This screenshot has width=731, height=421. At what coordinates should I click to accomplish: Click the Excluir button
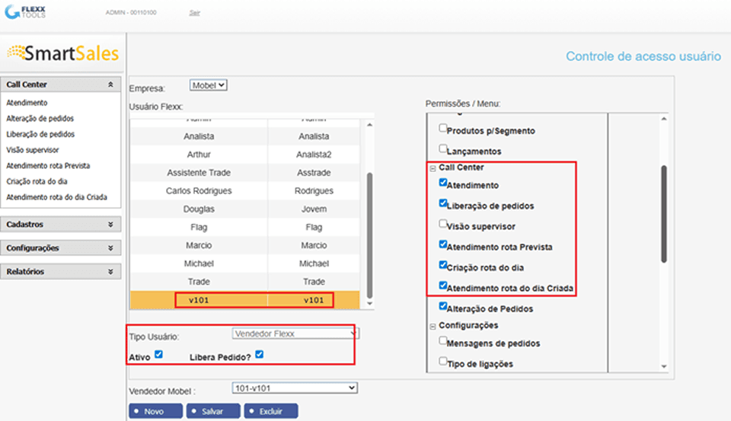271,411
